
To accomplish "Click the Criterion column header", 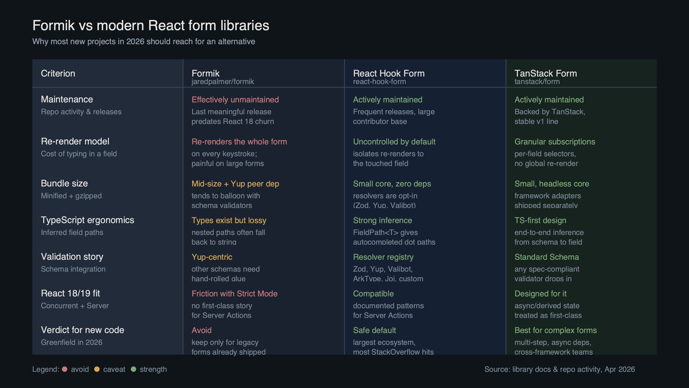I will [58, 73].
